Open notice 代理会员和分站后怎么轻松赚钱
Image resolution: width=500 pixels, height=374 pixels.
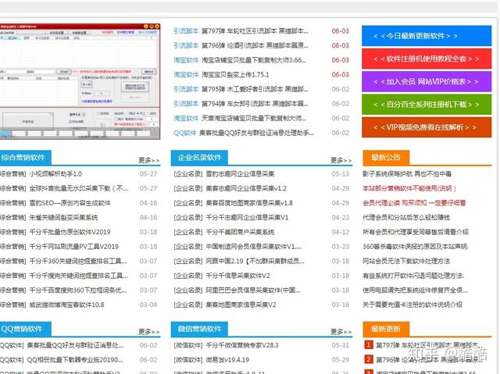(406, 218)
